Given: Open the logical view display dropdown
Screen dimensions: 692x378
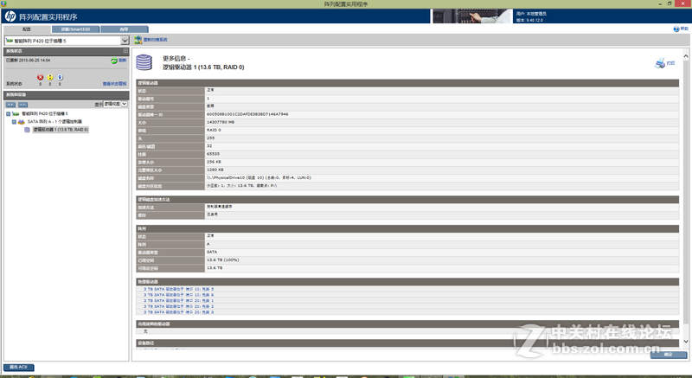Looking at the screenshot, I should tap(116, 104).
